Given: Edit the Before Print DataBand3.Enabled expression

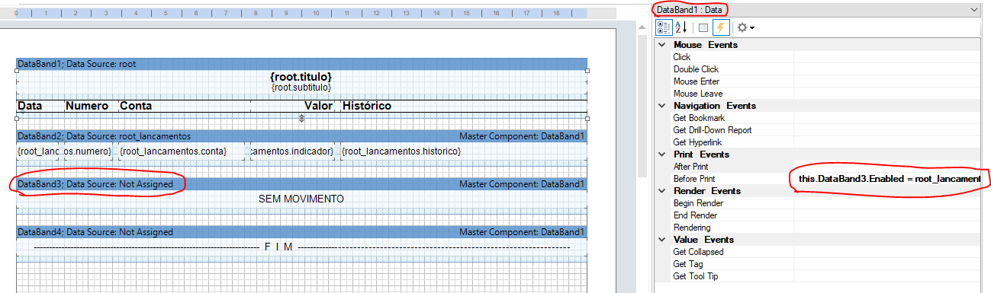Looking at the screenshot, I should [889, 179].
